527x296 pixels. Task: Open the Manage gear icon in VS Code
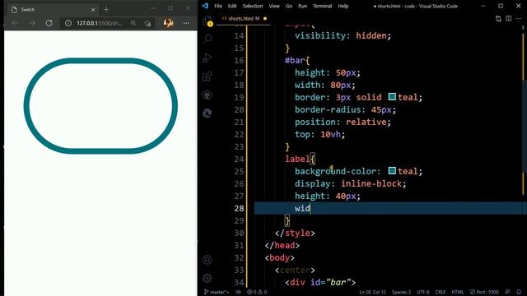(208, 278)
